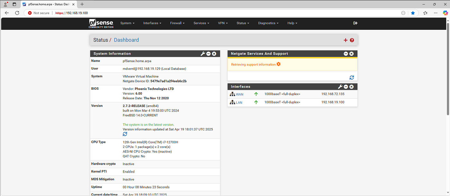Open a new browser tab
The image size is (450, 196).
(x=82, y=4)
